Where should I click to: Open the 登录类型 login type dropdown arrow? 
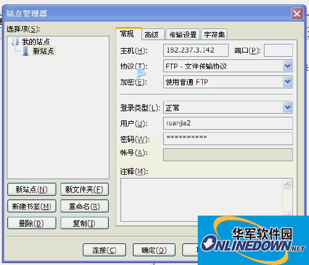click(287, 107)
